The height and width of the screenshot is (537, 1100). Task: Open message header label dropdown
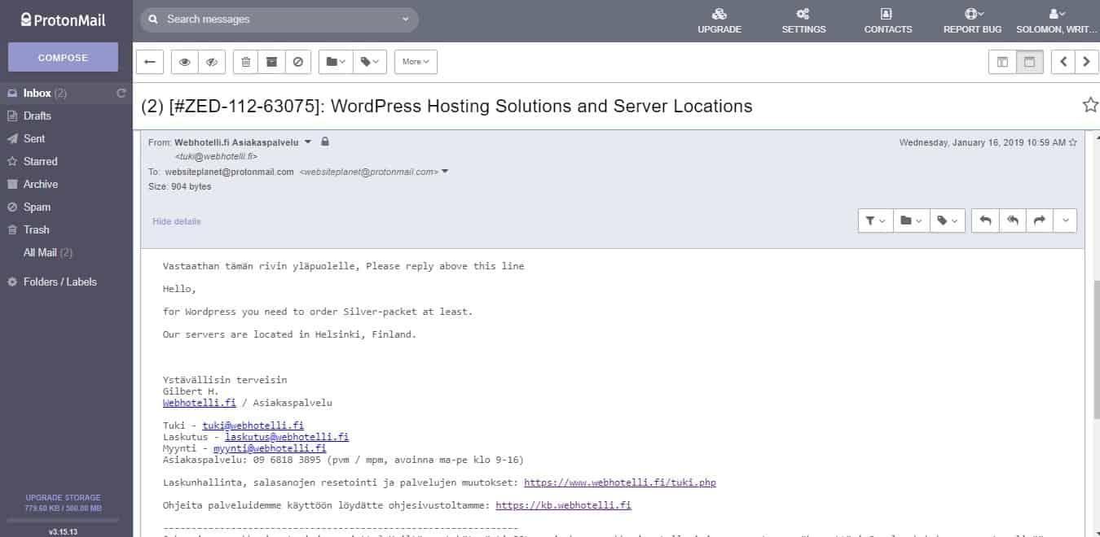(948, 220)
